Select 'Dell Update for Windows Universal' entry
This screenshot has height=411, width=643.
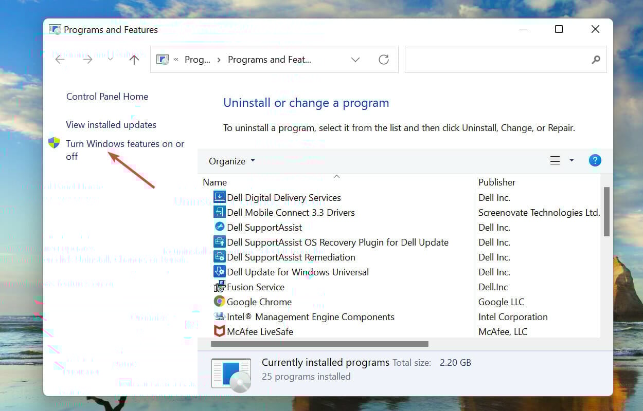point(298,272)
